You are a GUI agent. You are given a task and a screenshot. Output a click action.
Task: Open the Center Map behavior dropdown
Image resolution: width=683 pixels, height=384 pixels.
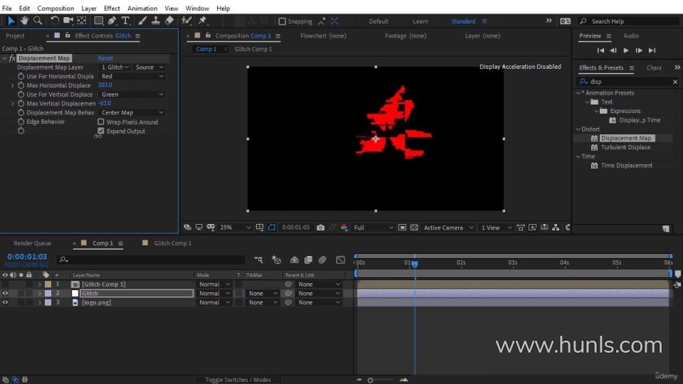132,112
